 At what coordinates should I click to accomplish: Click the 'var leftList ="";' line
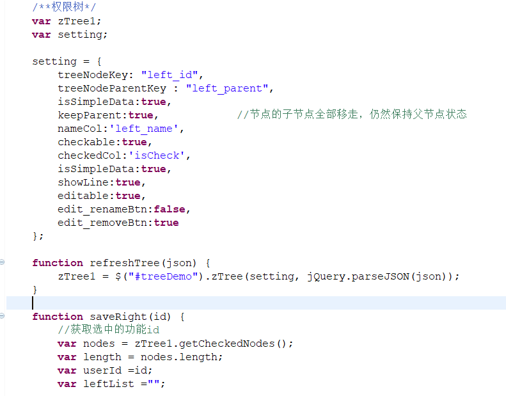111,384
